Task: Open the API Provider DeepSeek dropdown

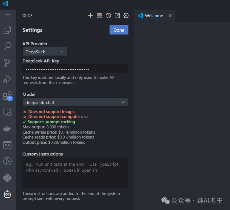Action: pos(45,51)
